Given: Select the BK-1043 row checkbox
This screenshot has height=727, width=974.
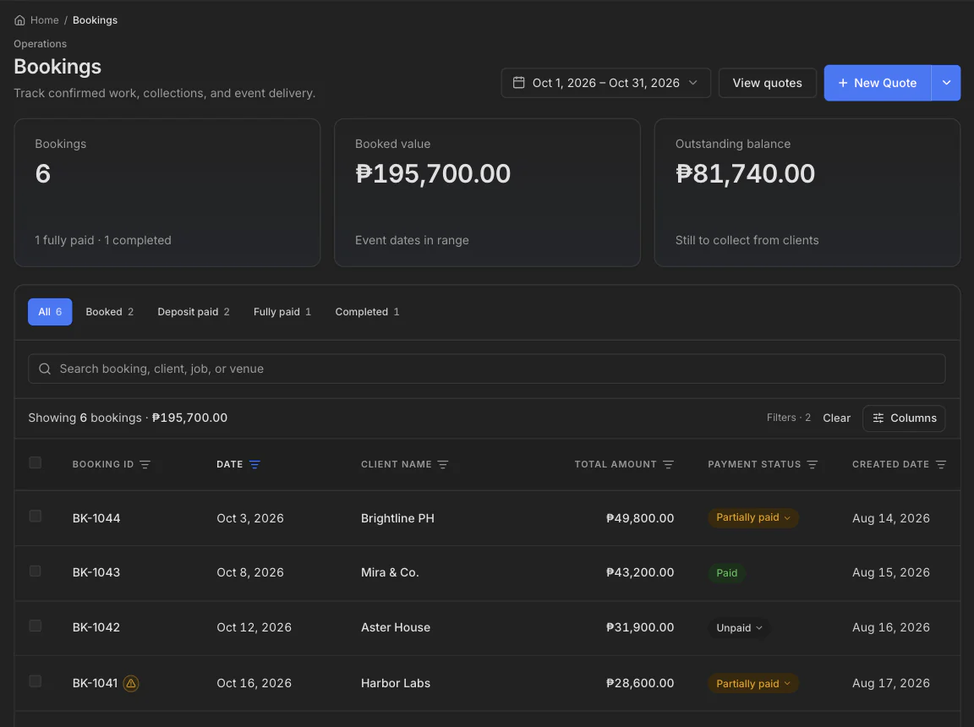Looking at the screenshot, I should click(x=36, y=571).
